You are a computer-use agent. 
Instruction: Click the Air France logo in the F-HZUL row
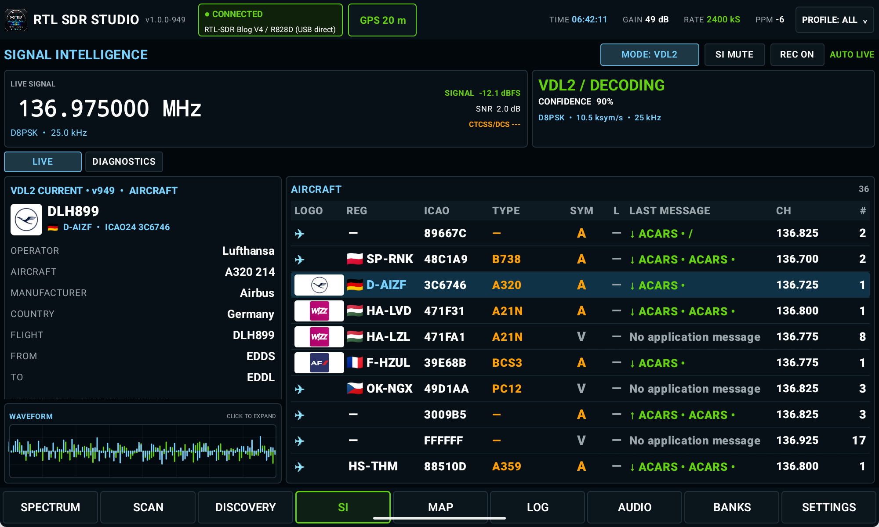(x=319, y=363)
